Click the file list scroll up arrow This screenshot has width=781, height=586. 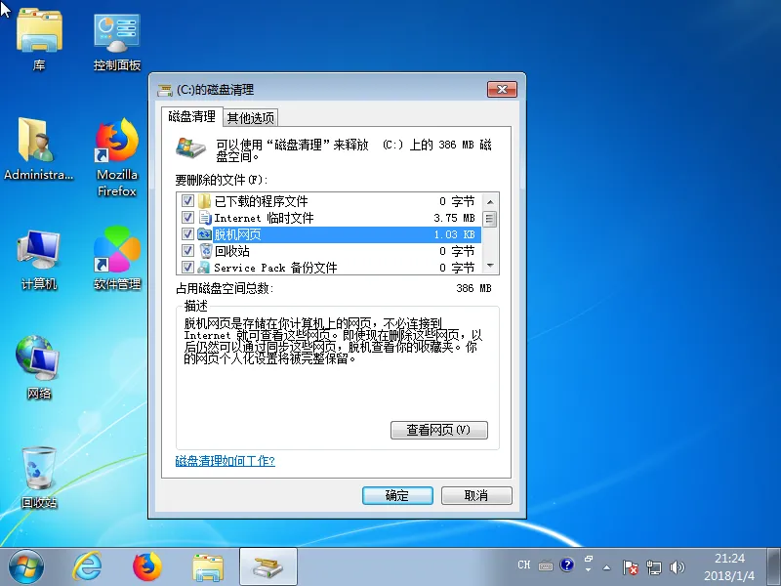(490, 202)
